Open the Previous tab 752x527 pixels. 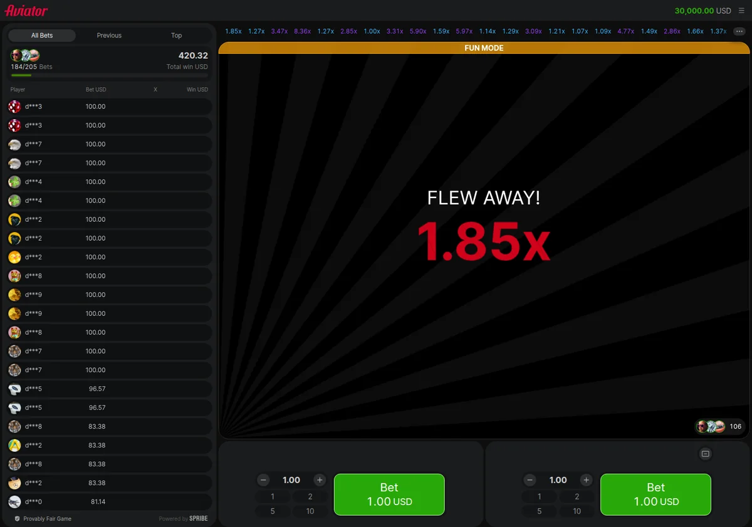click(x=109, y=36)
